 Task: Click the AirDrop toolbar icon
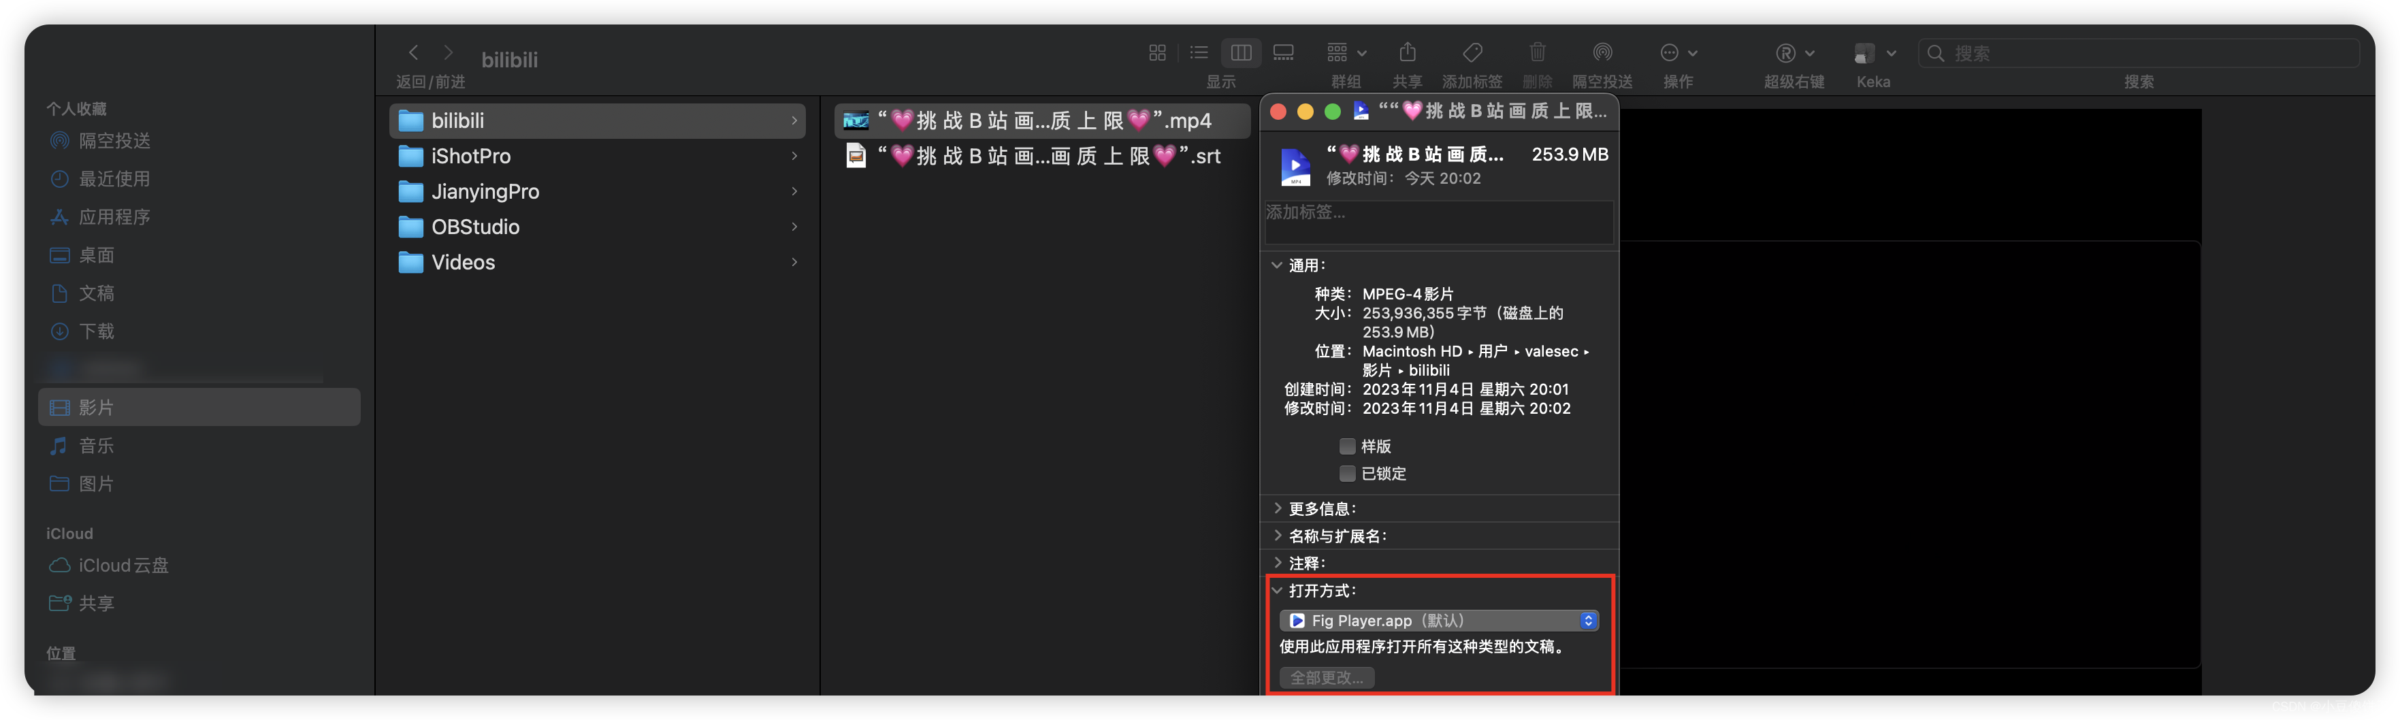pyautogui.click(x=1602, y=53)
